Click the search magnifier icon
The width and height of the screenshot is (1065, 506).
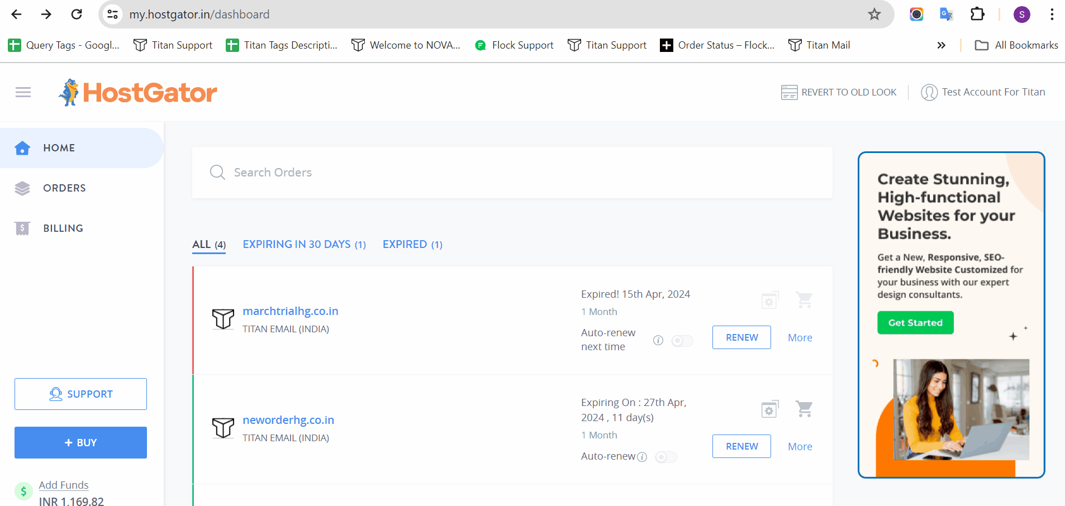[217, 172]
